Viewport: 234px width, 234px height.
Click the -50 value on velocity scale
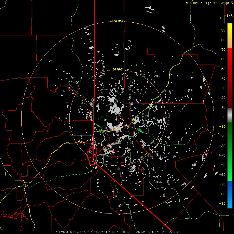click(222, 165)
